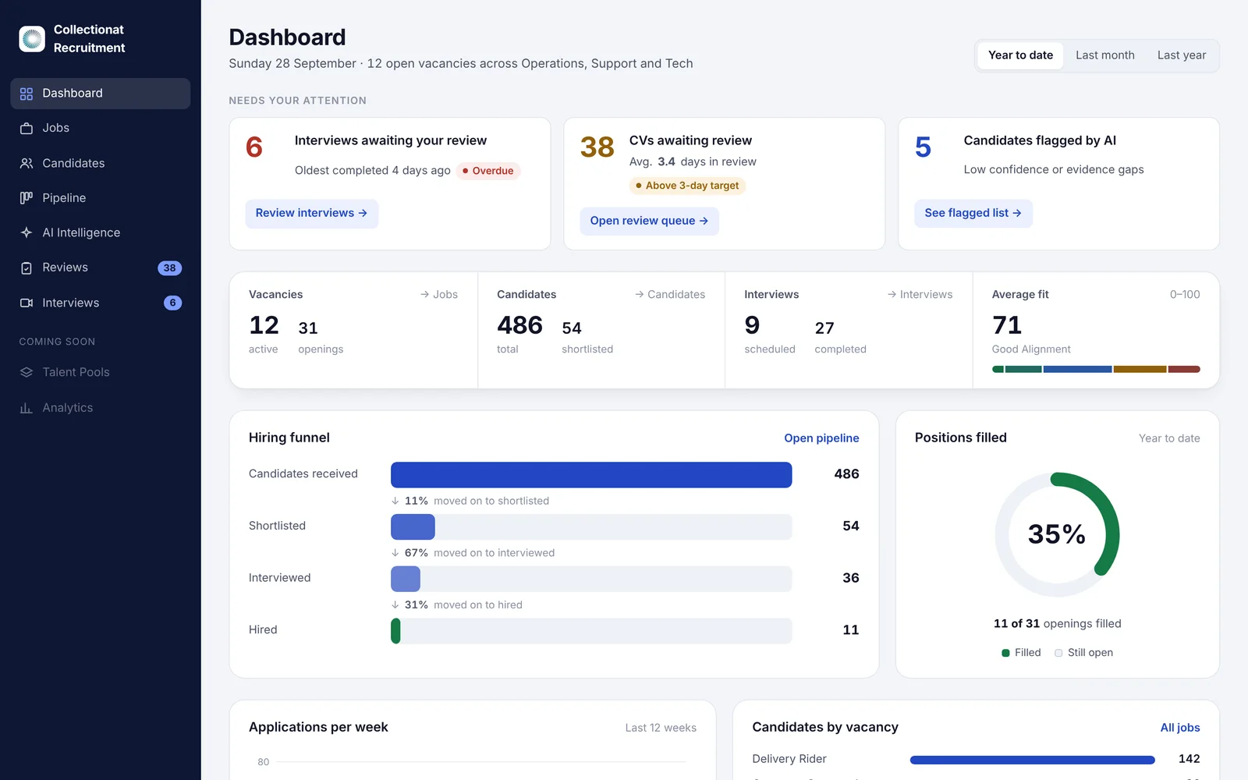Click the Dashboard grid icon in sidebar
Screen dimensions: 1248x780
tap(27, 94)
